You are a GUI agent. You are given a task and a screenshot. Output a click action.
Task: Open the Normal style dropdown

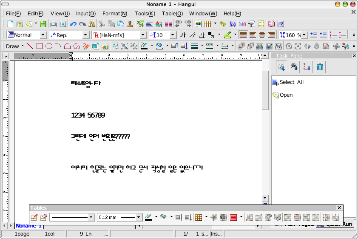(x=43, y=35)
